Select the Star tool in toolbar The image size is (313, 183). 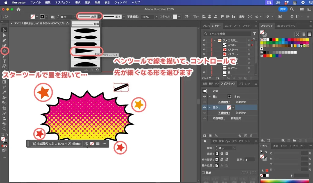(x=5, y=51)
